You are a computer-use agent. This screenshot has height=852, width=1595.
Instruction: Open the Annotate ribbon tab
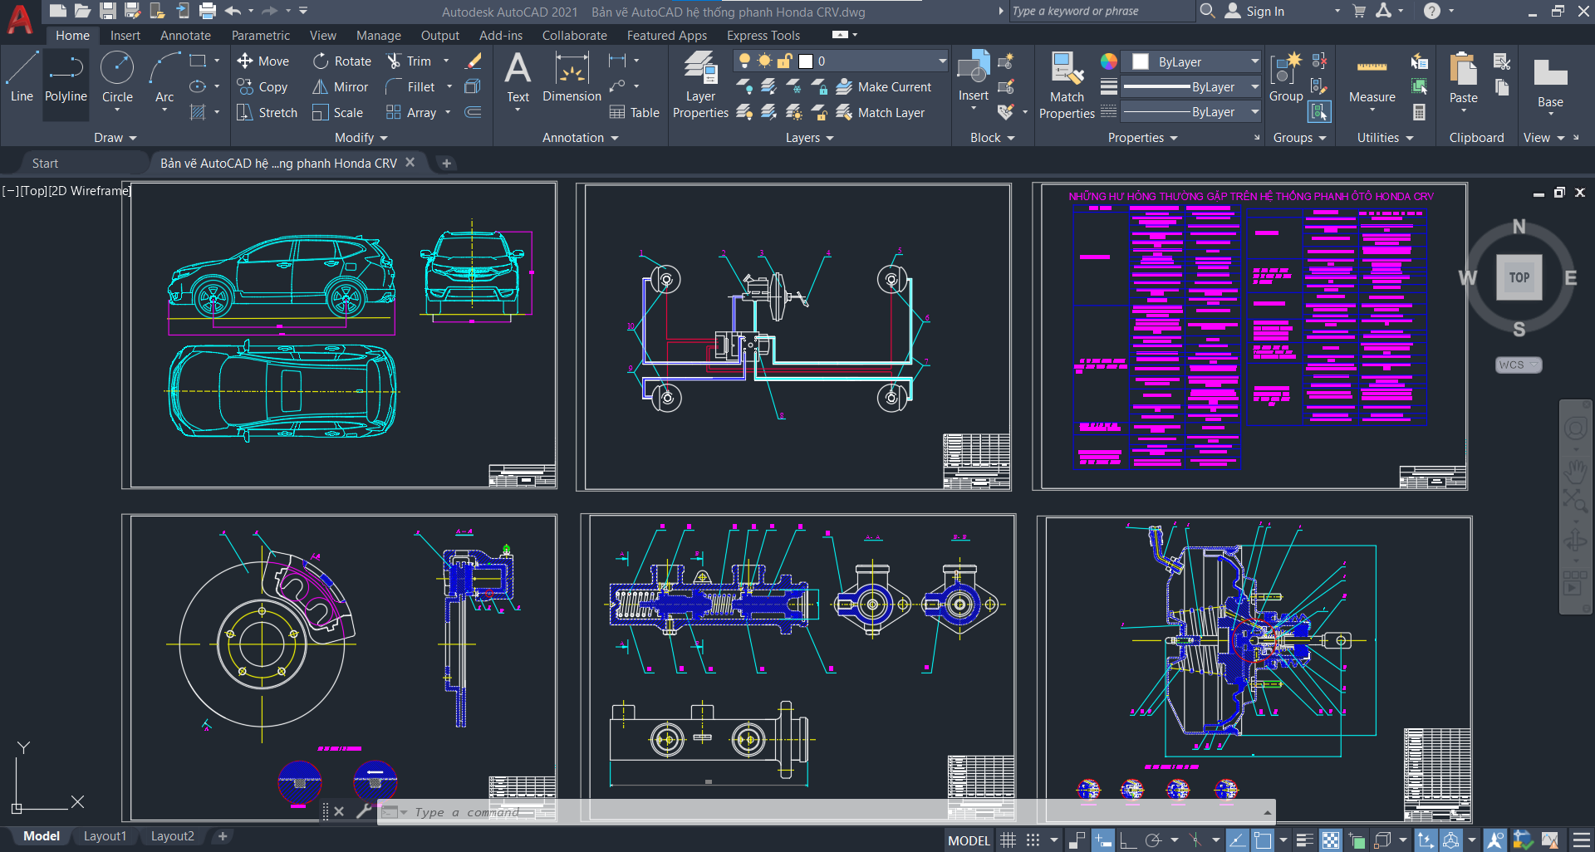(x=185, y=35)
